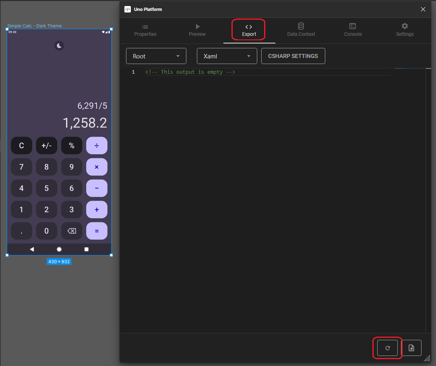Switch to the Preview tab
The width and height of the screenshot is (436, 366).
click(197, 30)
